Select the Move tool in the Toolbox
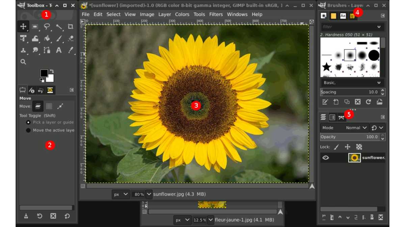The height and width of the screenshot is (227, 405). [x=23, y=27]
